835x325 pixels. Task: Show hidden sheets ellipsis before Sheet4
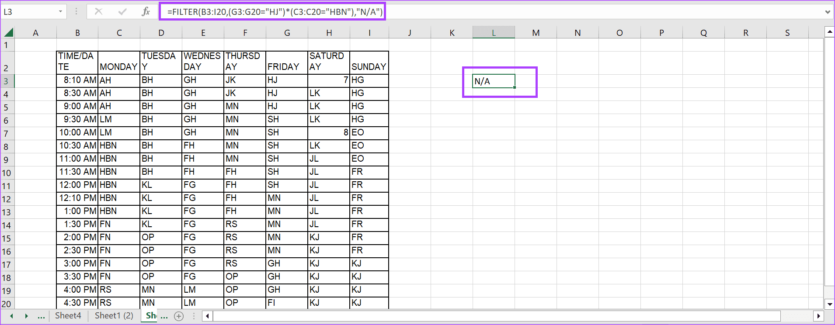[41, 316]
